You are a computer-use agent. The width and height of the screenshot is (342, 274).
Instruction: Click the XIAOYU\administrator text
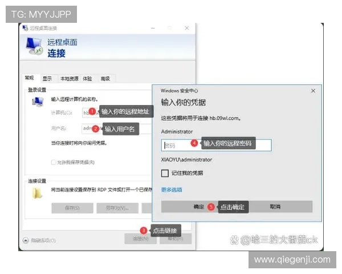click(x=186, y=160)
